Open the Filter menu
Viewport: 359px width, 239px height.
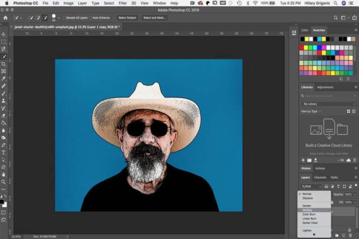pos(122,3)
